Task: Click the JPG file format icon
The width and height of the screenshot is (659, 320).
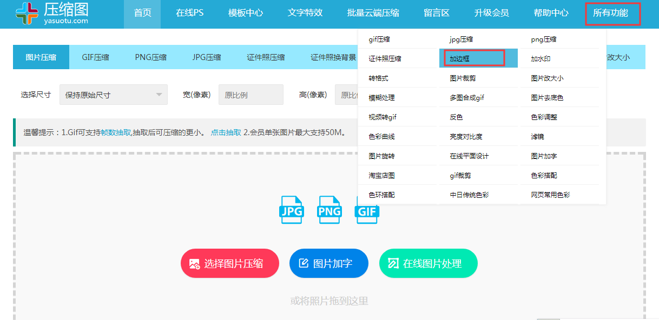Action: 291,210
